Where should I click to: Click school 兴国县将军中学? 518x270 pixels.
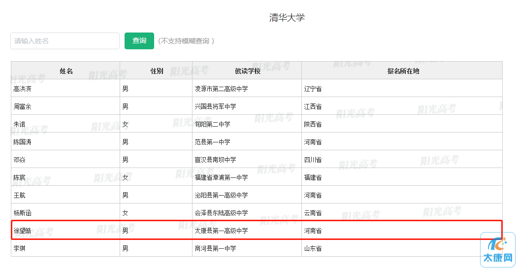click(x=215, y=106)
